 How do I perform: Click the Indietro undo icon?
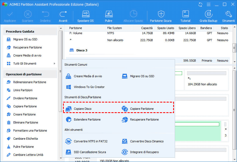pyautogui.click(x=45, y=17)
